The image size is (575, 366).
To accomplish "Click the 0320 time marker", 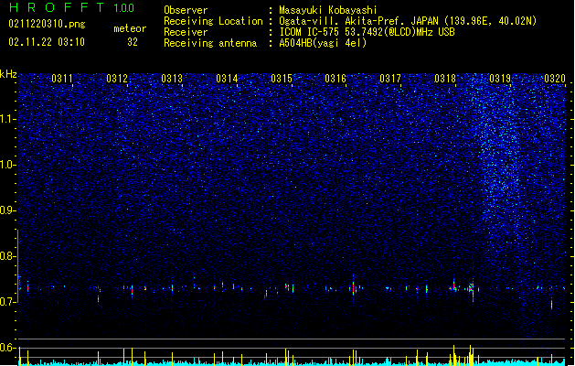I will (555, 78).
